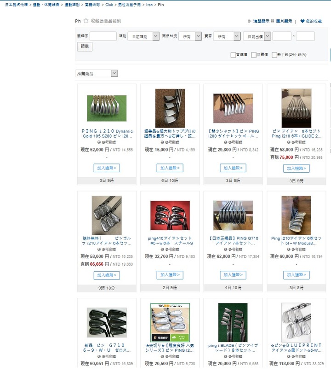Open the 売切り PING I2 listing title
The image size is (331, 378).
click(170, 348)
